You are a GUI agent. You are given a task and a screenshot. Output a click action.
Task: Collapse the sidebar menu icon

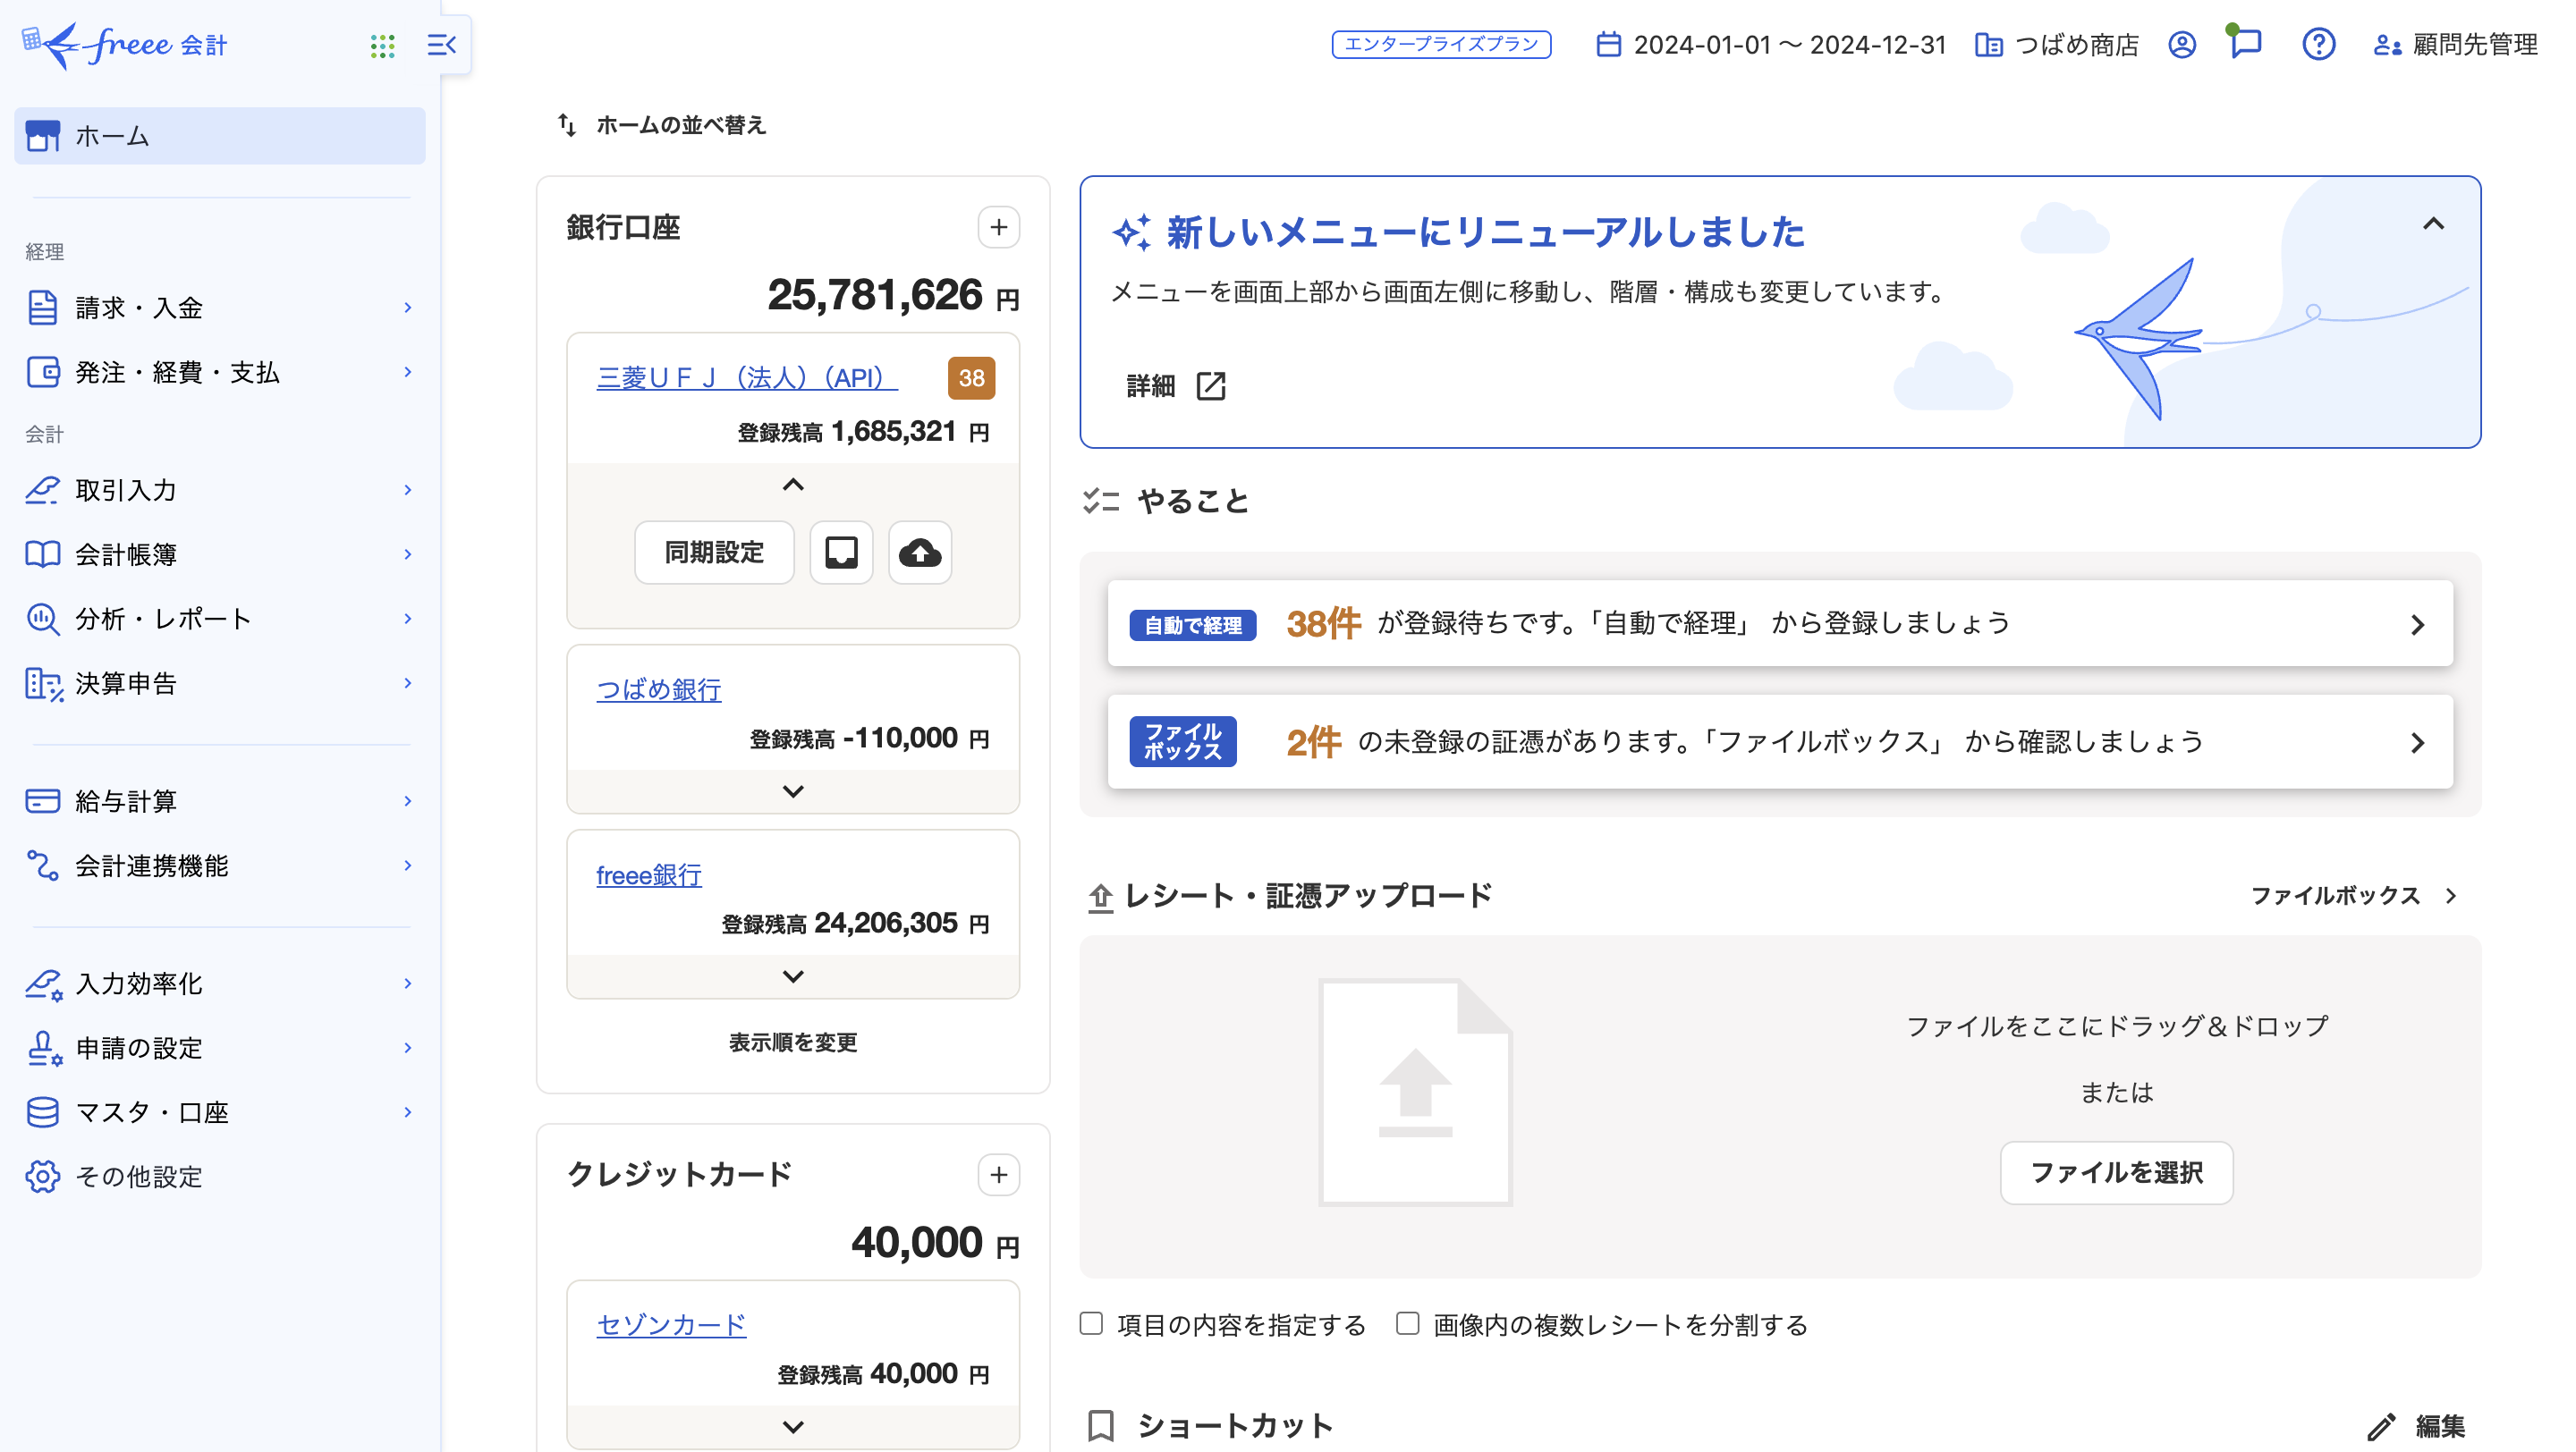click(x=441, y=45)
